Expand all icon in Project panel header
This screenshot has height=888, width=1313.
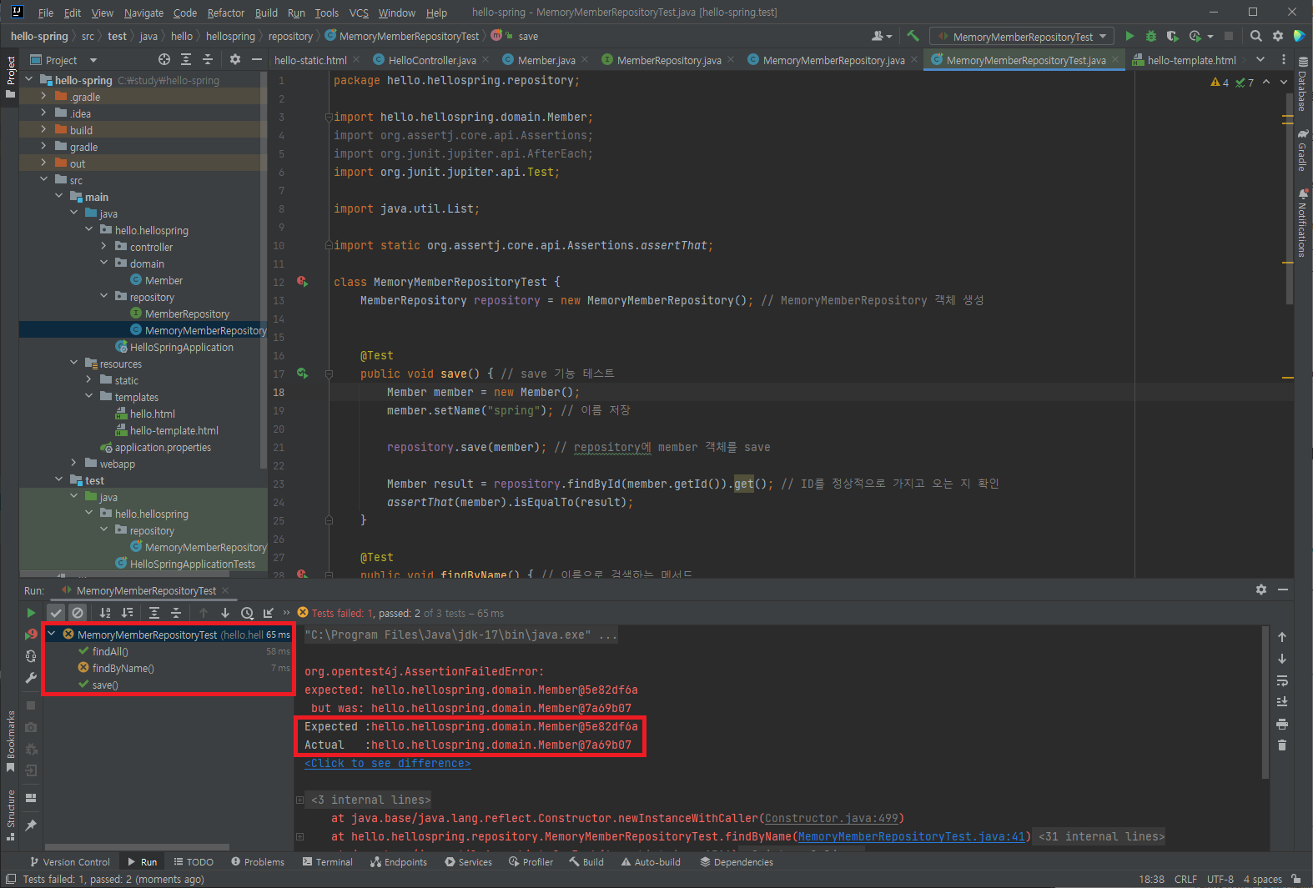pos(186,59)
